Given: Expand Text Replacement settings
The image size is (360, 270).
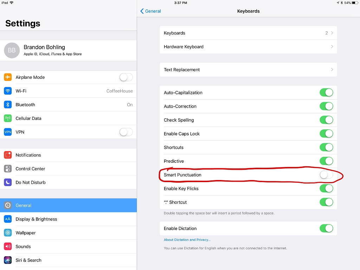Looking at the screenshot, I should (x=248, y=70).
